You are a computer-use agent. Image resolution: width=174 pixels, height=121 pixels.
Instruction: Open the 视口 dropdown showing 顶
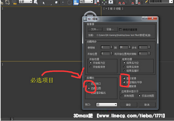coord(106,105)
